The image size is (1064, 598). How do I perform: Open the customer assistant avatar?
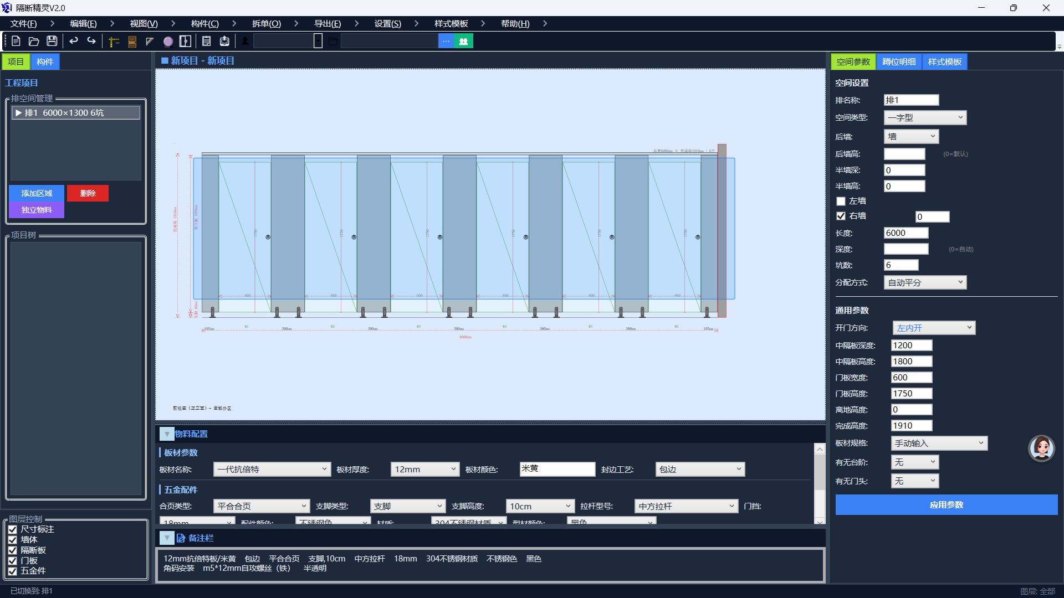click(x=1042, y=448)
